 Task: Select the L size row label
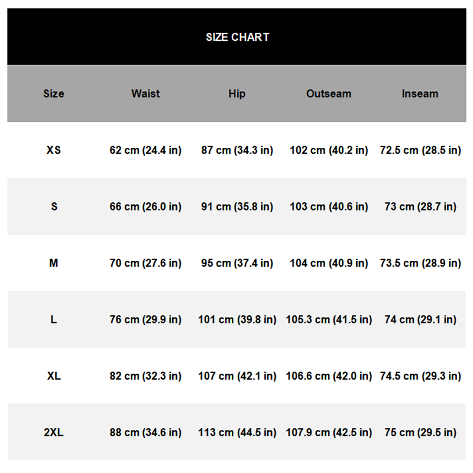pos(53,319)
